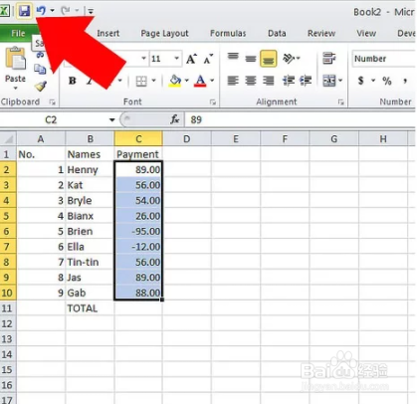Toggle the highlighted Bottom Align button
This screenshot has width=417, height=404.
(269, 59)
